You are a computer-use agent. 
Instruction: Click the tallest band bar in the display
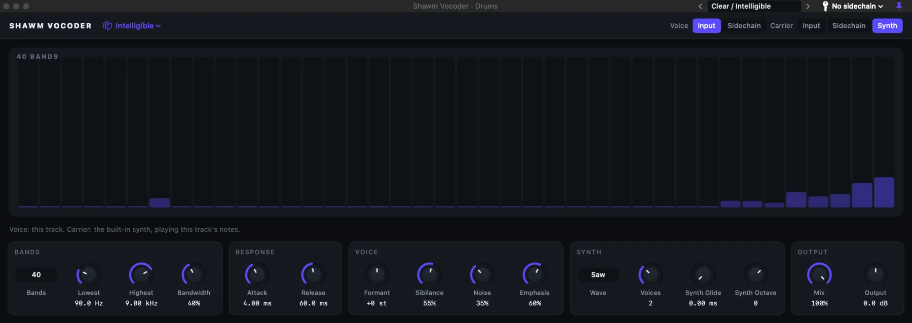(x=884, y=192)
